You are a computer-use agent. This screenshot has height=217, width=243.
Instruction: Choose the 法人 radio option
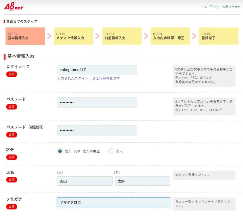pyautogui.click(x=111, y=151)
